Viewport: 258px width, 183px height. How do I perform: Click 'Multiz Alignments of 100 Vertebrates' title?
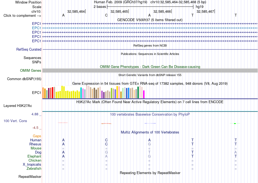point(150,132)
